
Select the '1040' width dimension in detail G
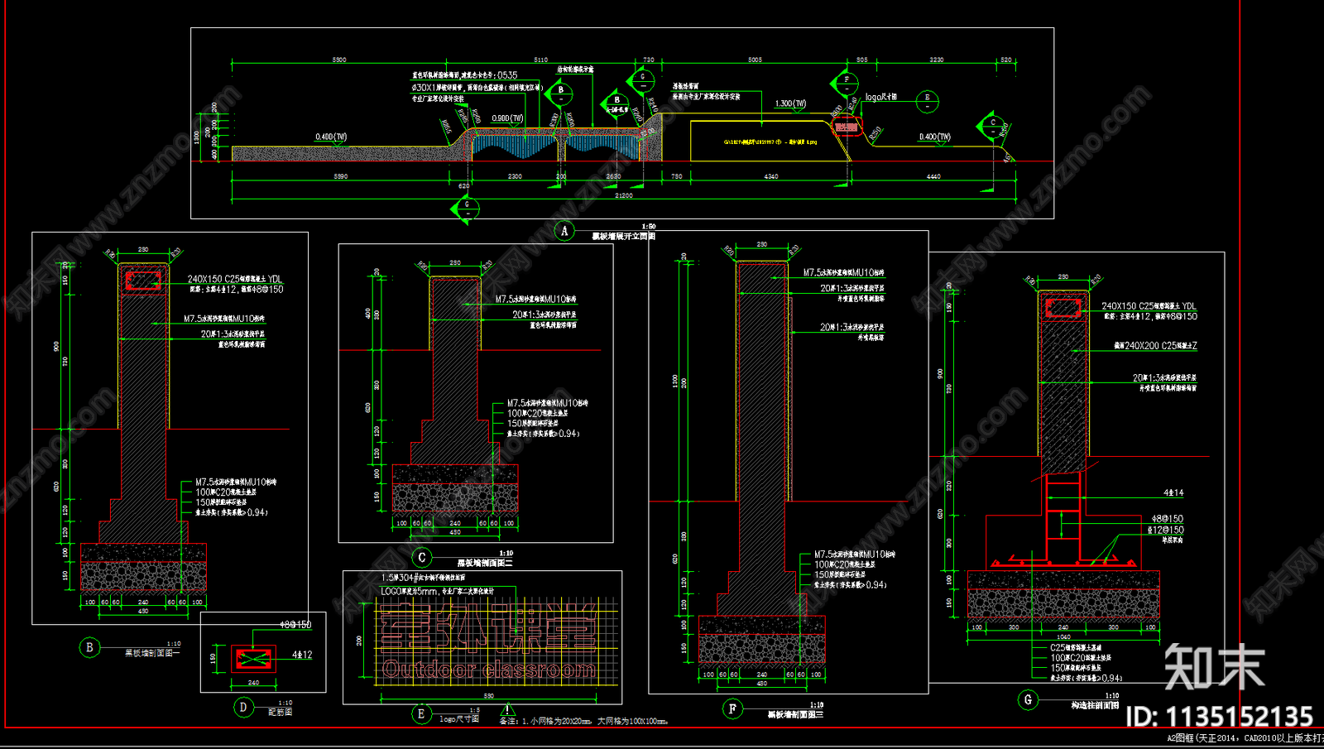1063,637
